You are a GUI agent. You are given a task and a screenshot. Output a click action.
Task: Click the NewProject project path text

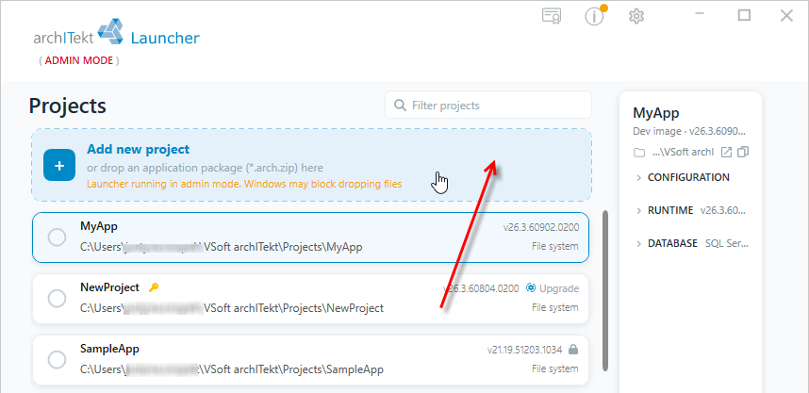coord(232,308)
